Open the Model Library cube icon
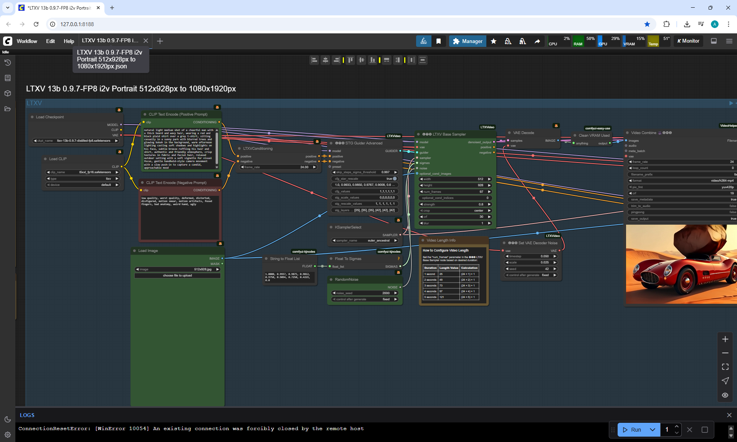Screen dimensions: 737x442 pyautogui.click(x=7, y=93)
